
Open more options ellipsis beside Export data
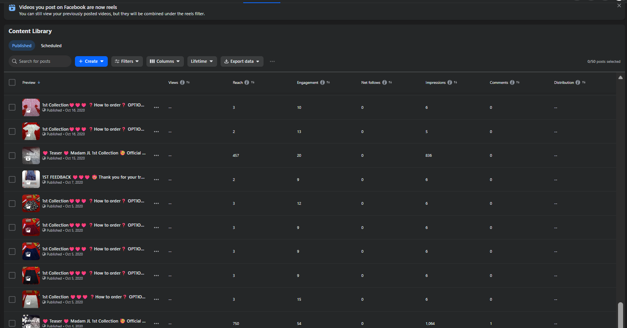[x=272, y=62]
